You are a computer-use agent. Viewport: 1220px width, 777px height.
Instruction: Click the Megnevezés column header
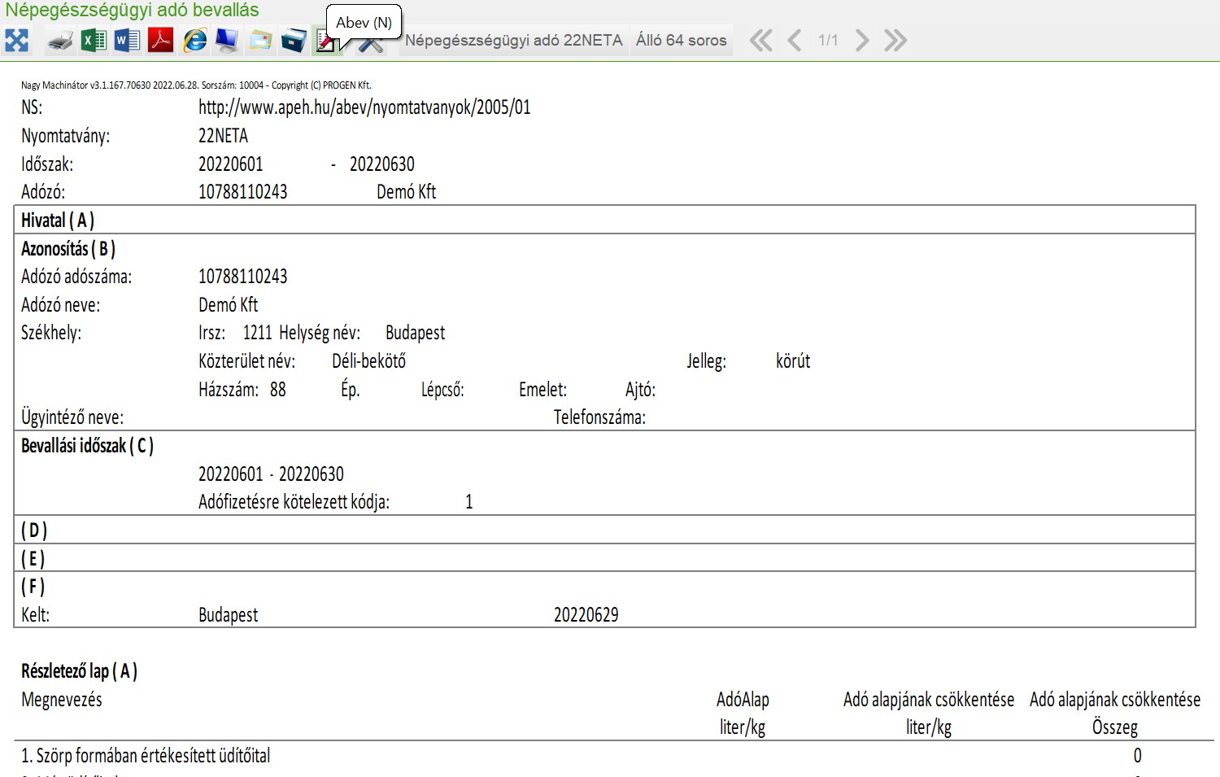pos(62,700)
